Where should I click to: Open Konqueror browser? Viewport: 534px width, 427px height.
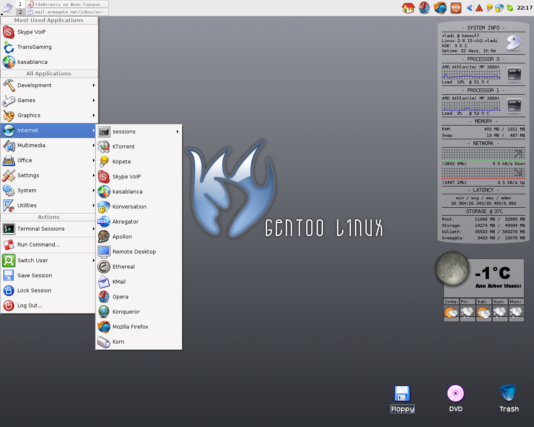[139, 312]
